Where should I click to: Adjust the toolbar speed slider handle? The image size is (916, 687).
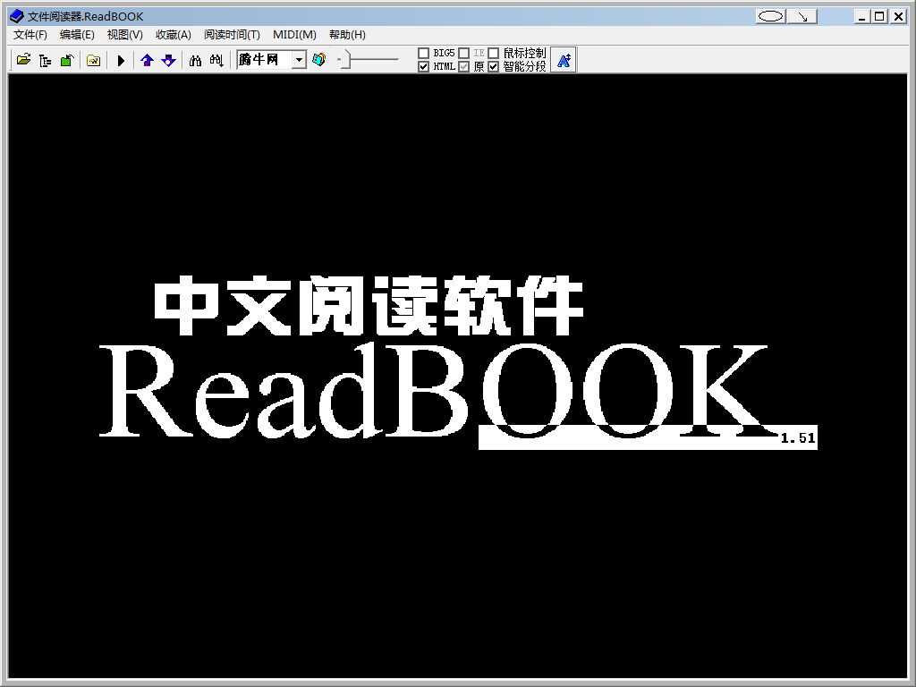coord(345,60)
